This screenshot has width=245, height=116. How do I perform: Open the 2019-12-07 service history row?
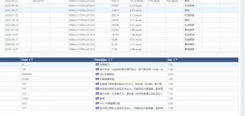[119, 49]
